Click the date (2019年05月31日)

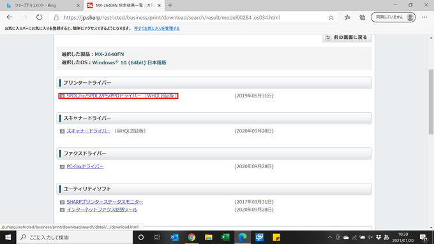[x=254, y=96]
